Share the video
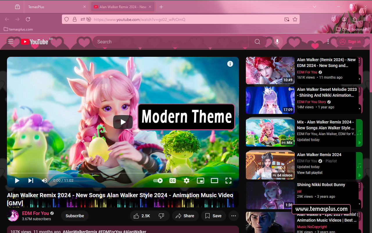Image resolution: width=372 pixels, height=233 pixels. 185,216
